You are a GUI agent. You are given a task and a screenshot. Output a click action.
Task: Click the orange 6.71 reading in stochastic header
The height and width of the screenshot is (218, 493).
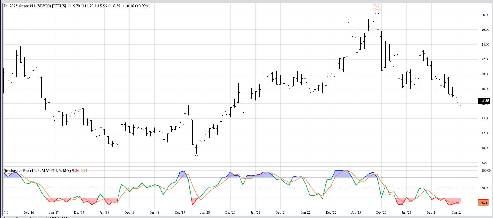[84, 170]
